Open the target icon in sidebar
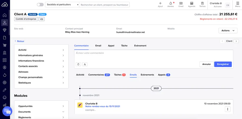This screenshot has height=119, width=242. pos(5,83)
